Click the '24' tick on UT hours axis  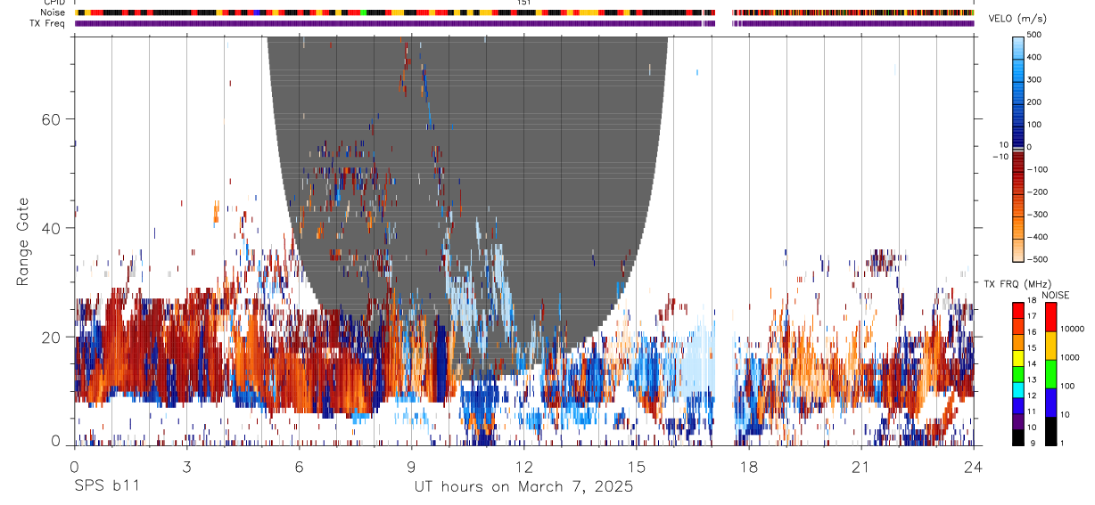click(973, 467)
